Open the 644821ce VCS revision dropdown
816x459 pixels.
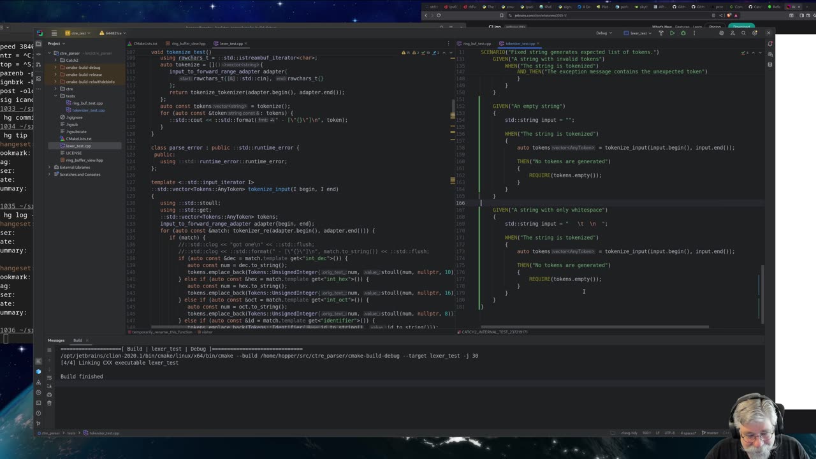[x=112, y=33]
